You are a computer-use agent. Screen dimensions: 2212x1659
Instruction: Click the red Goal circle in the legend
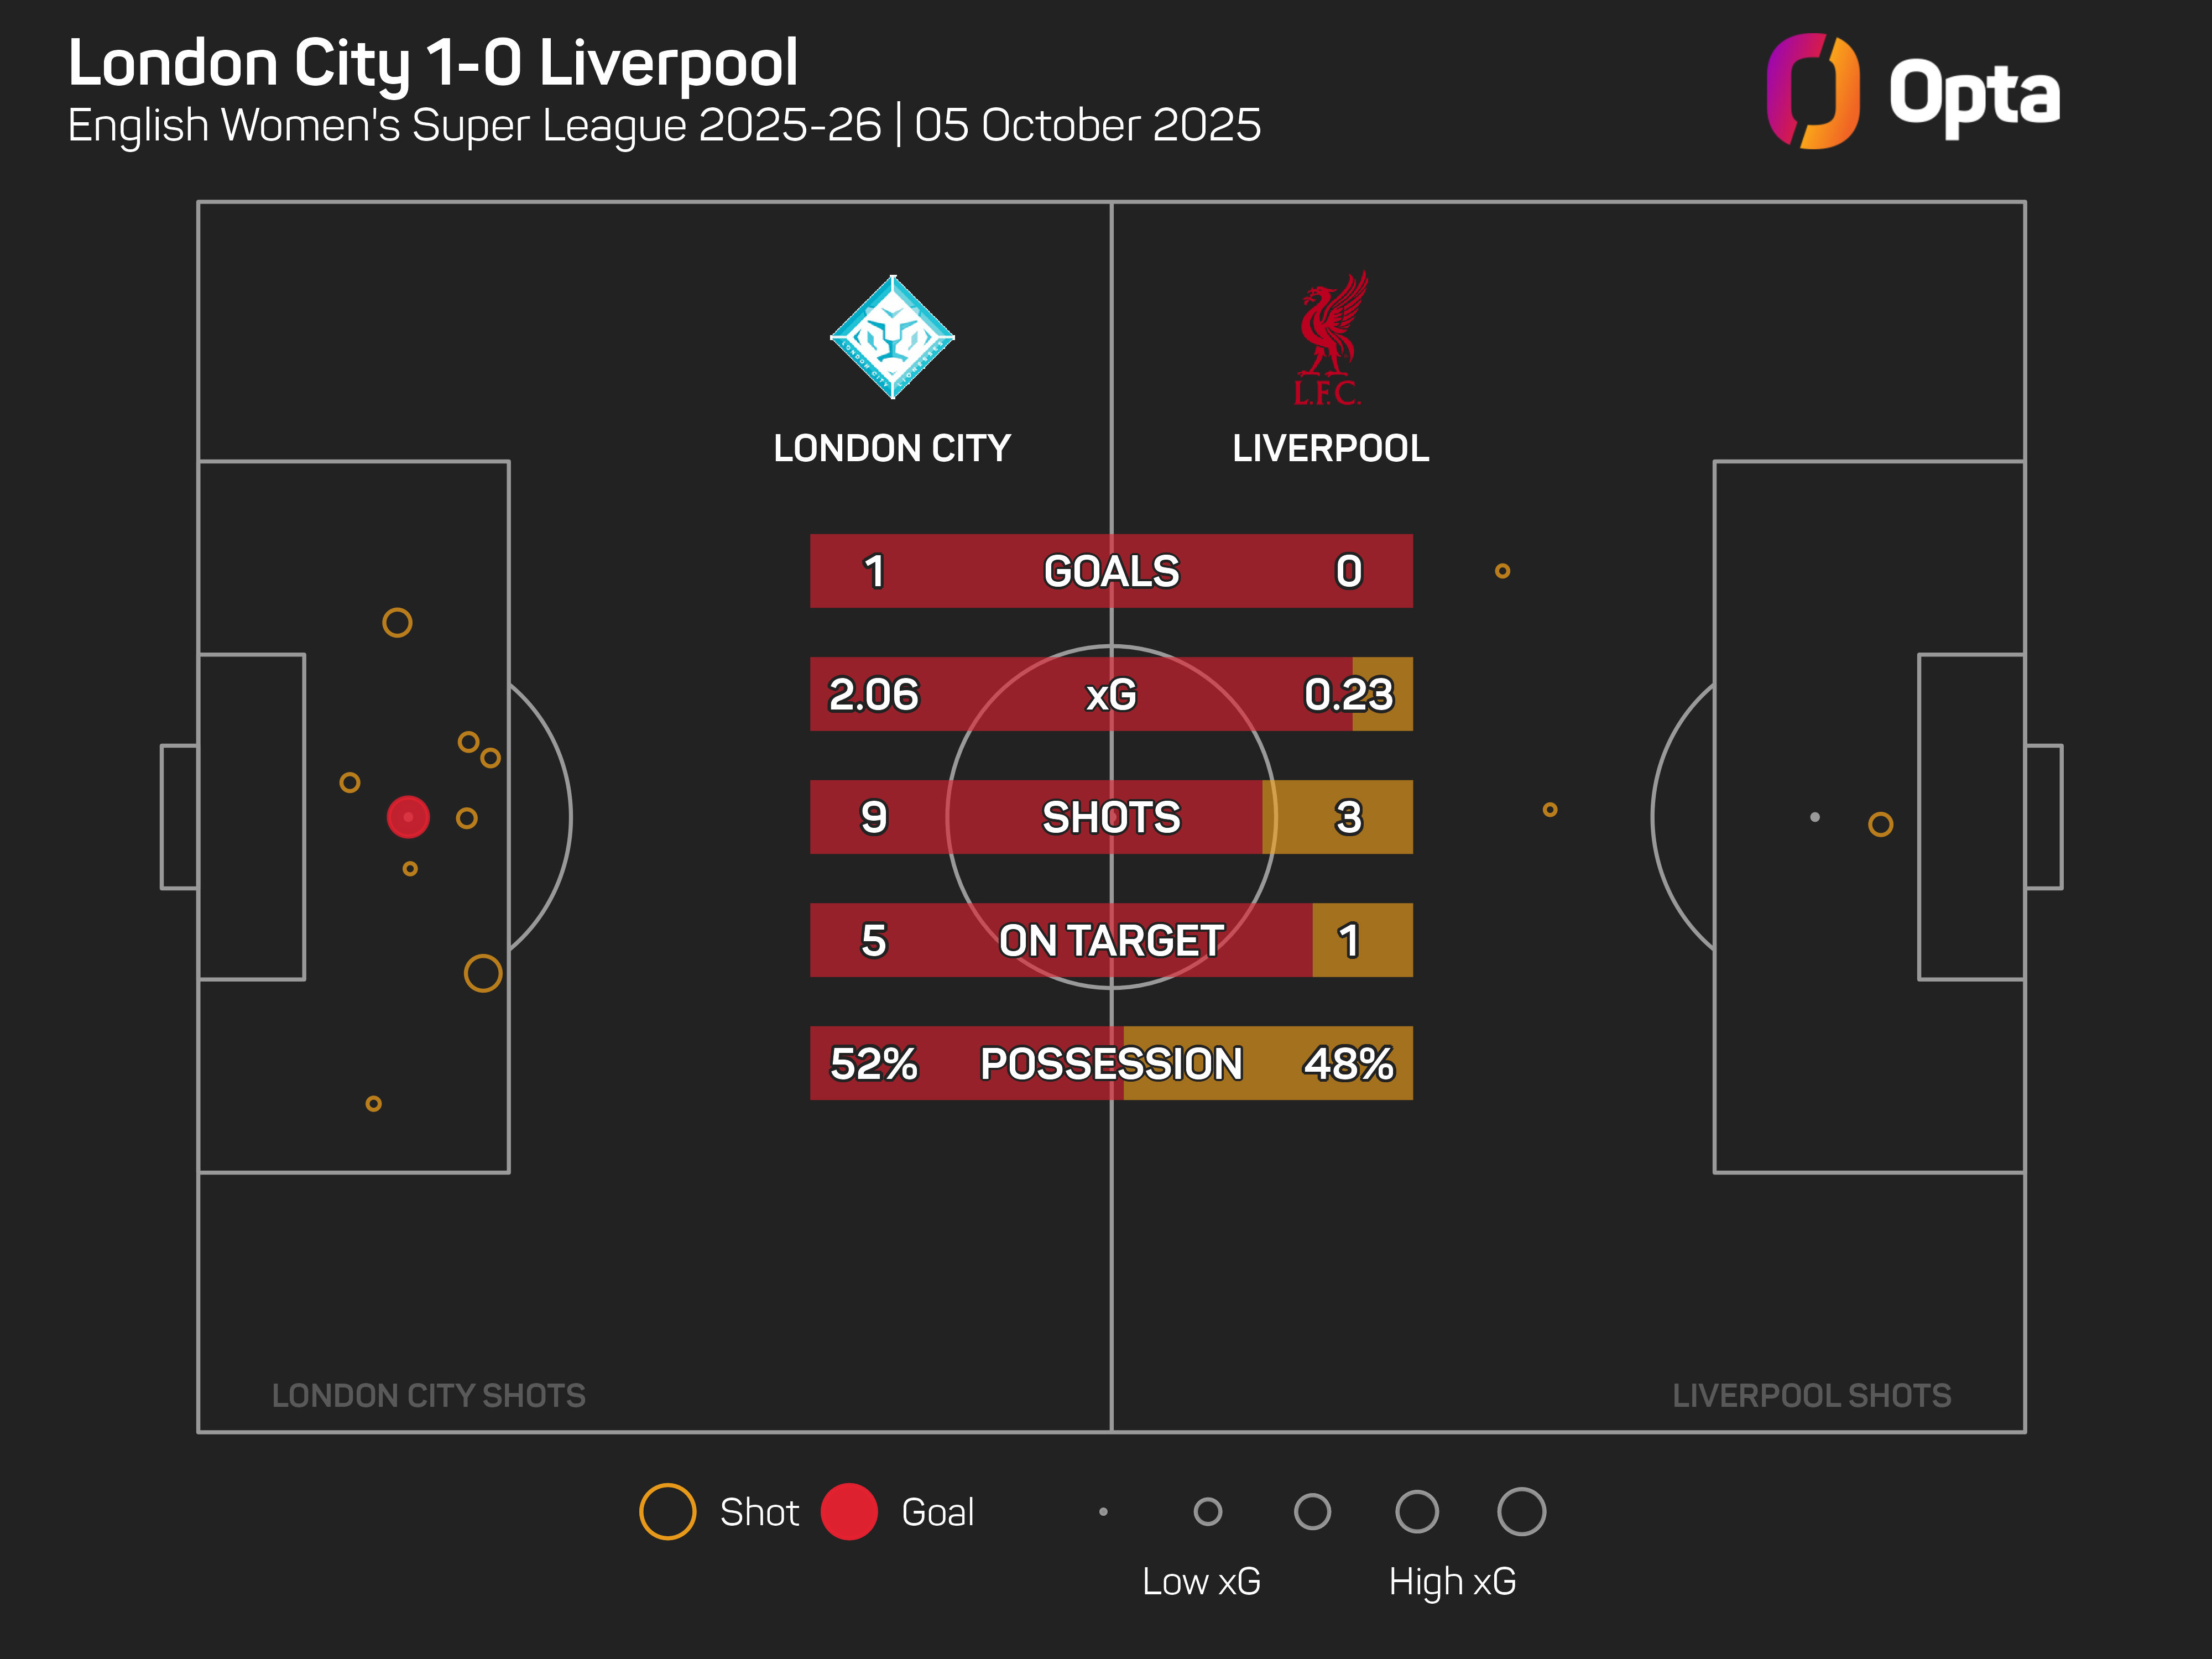[x=849, y=1511]
